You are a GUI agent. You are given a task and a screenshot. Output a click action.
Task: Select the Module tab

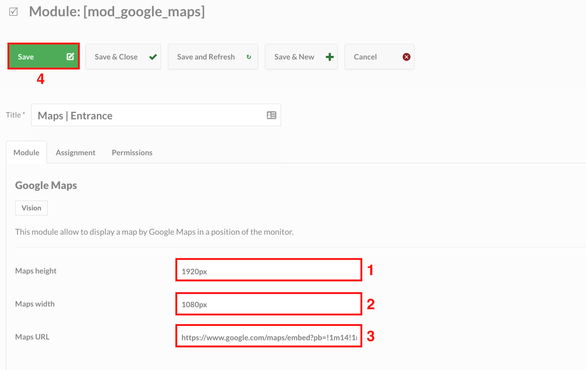(x=26, y=152)
